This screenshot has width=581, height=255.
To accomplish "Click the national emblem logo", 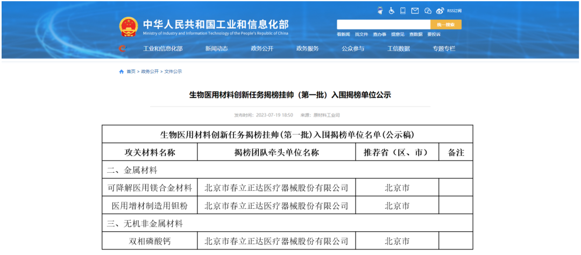I will [128, 27].
